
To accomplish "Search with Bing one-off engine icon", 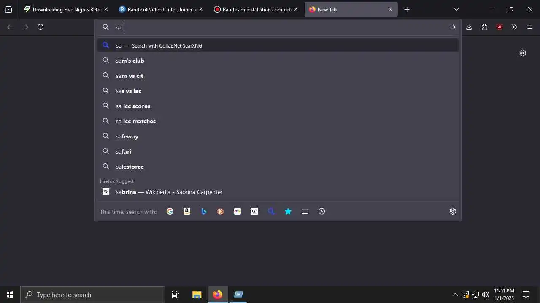I will 204,211.
